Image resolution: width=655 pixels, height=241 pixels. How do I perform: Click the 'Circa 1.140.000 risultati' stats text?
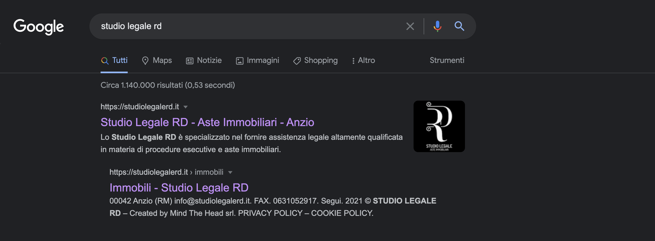[168, 85]
